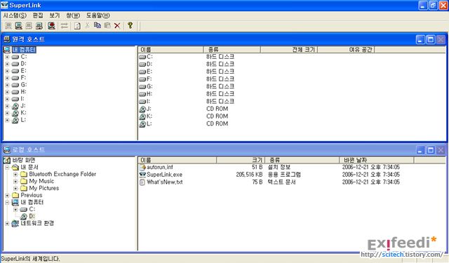This screenshot has height=263, width=449.
Task: Select autorun.inf file icon
Action: coord(142,167)
